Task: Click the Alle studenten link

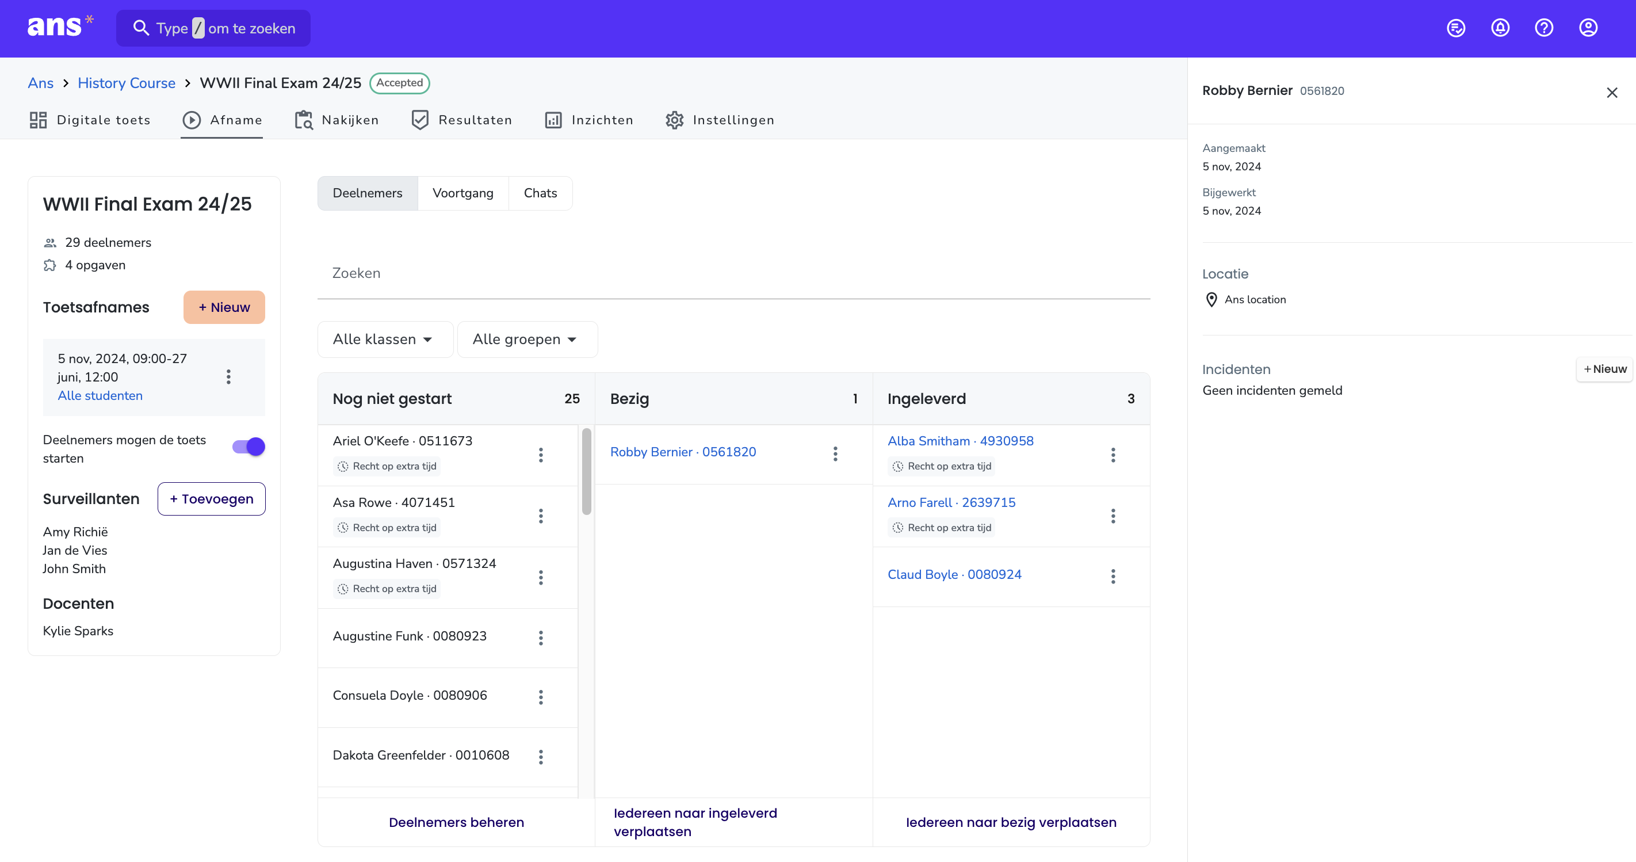Action: tap(100, 396)
